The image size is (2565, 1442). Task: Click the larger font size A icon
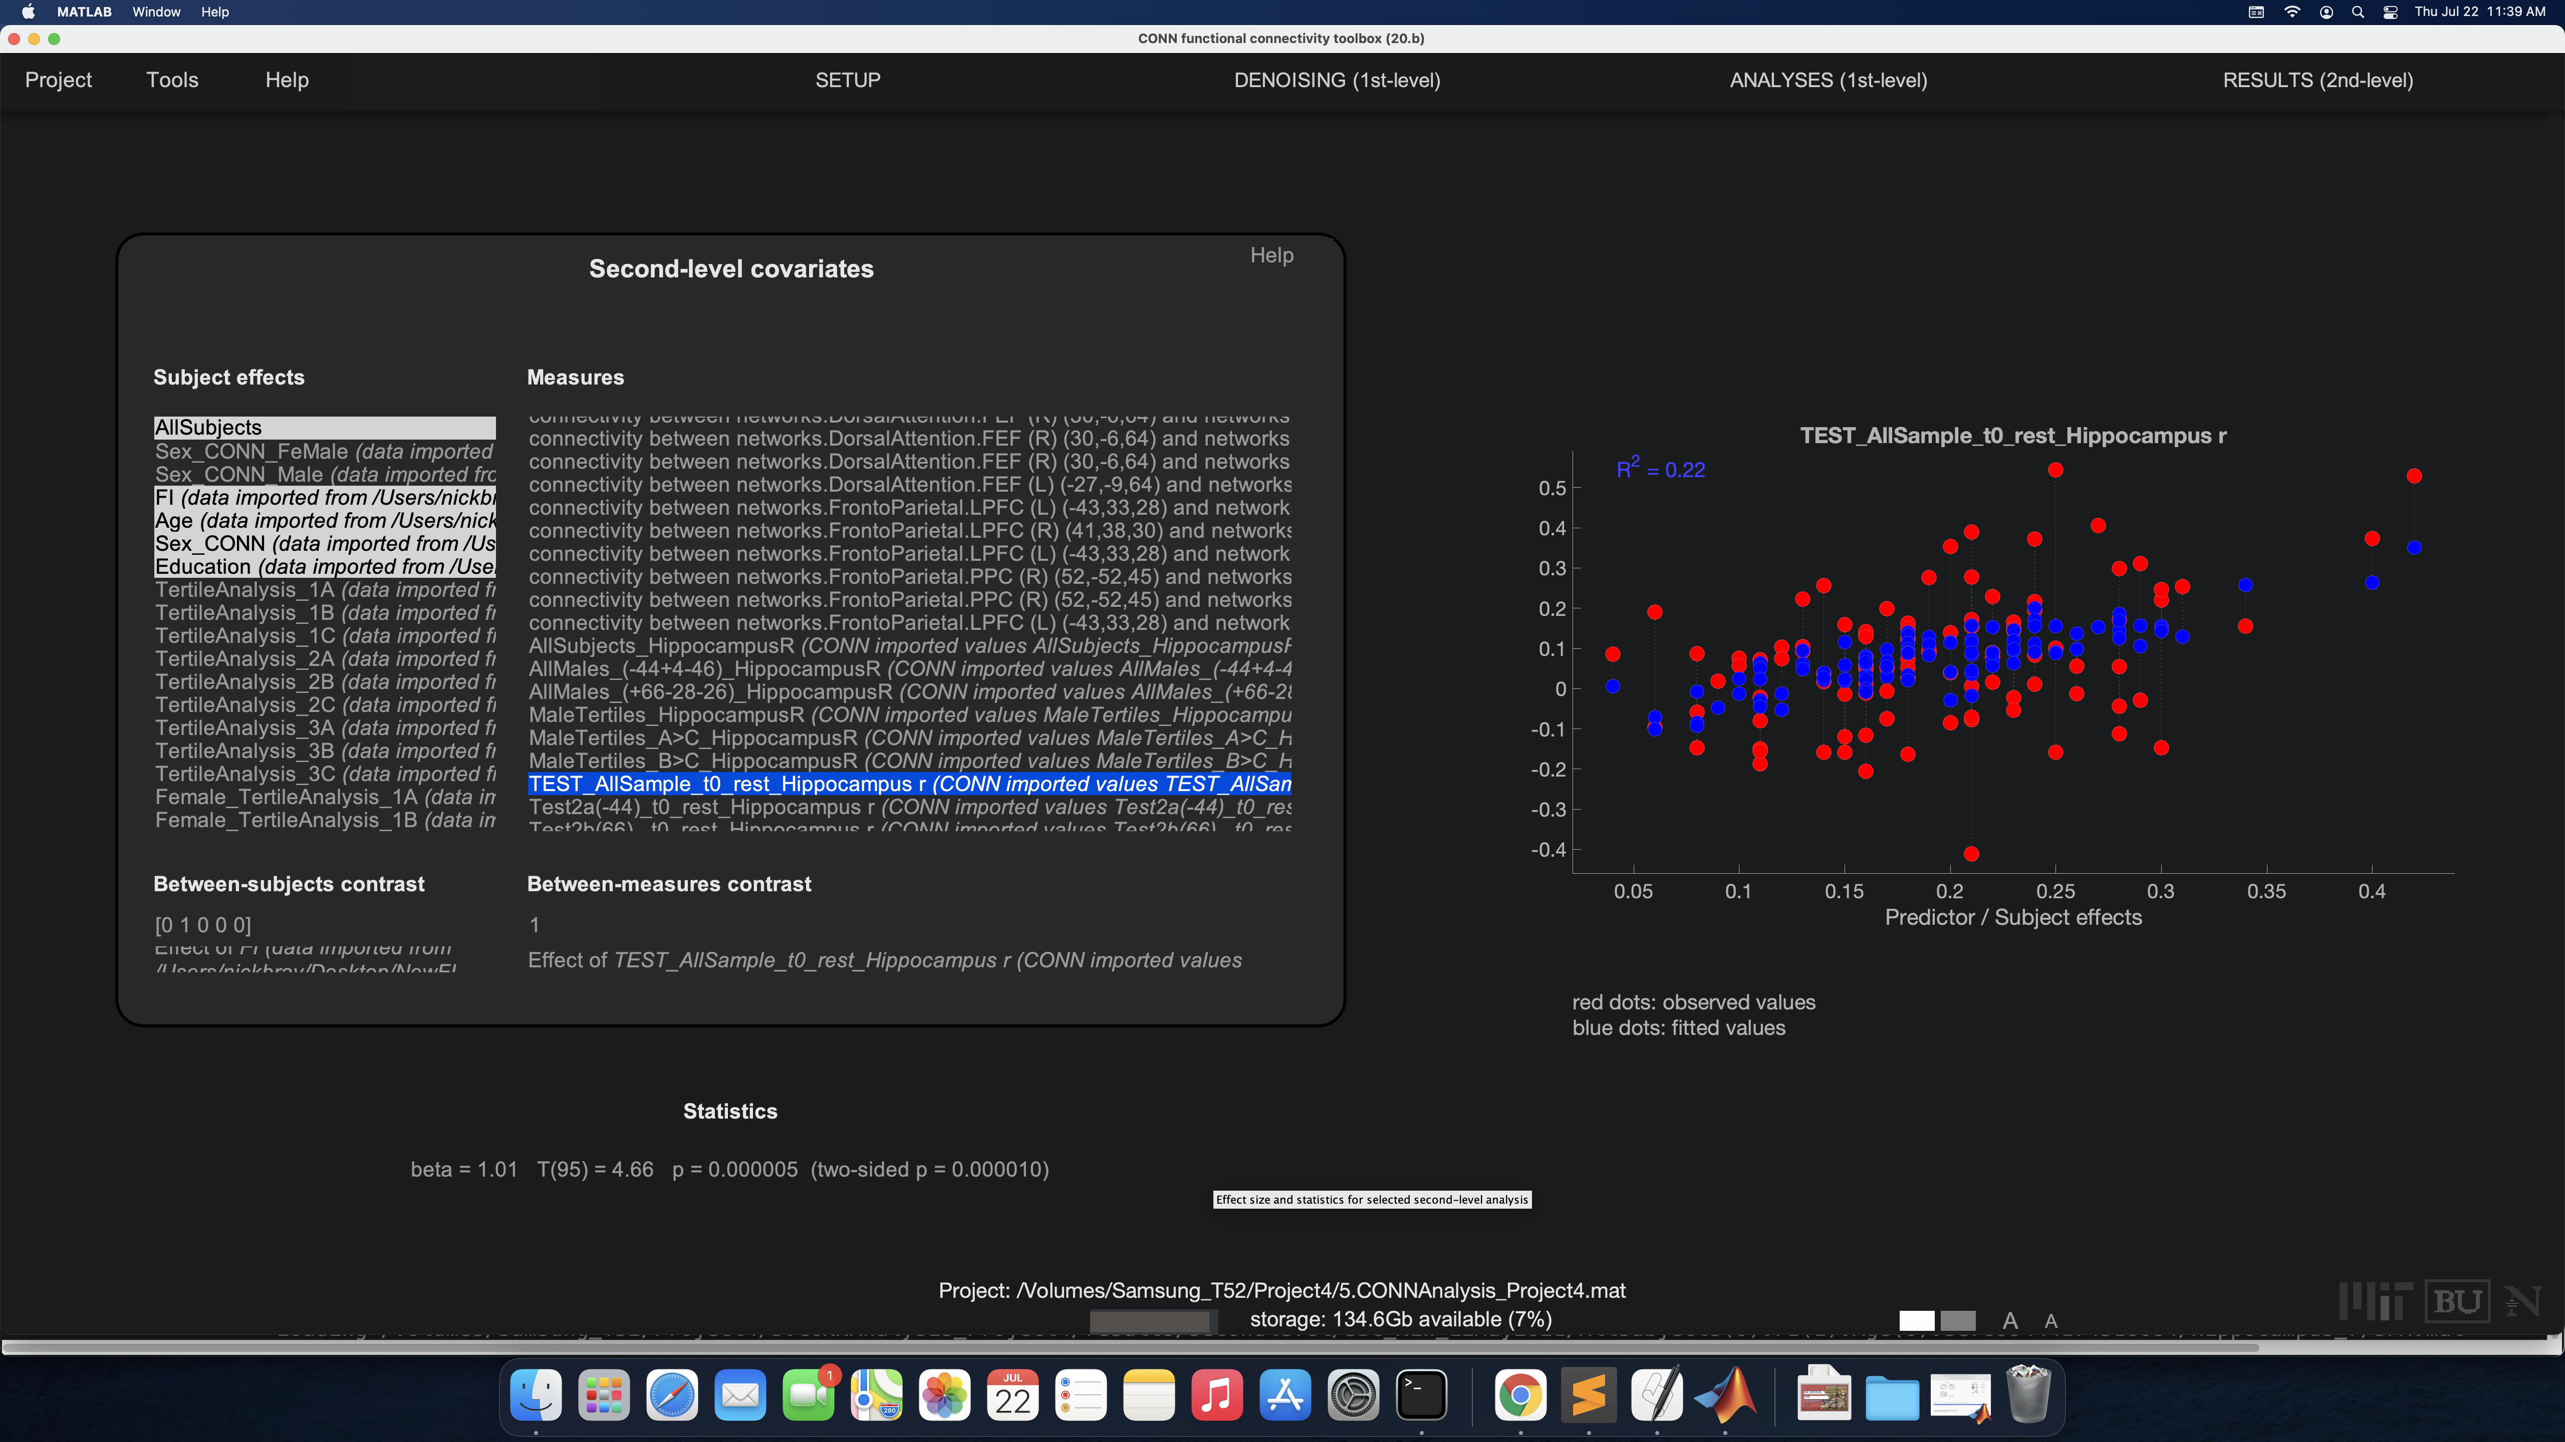(2009, 1321)
